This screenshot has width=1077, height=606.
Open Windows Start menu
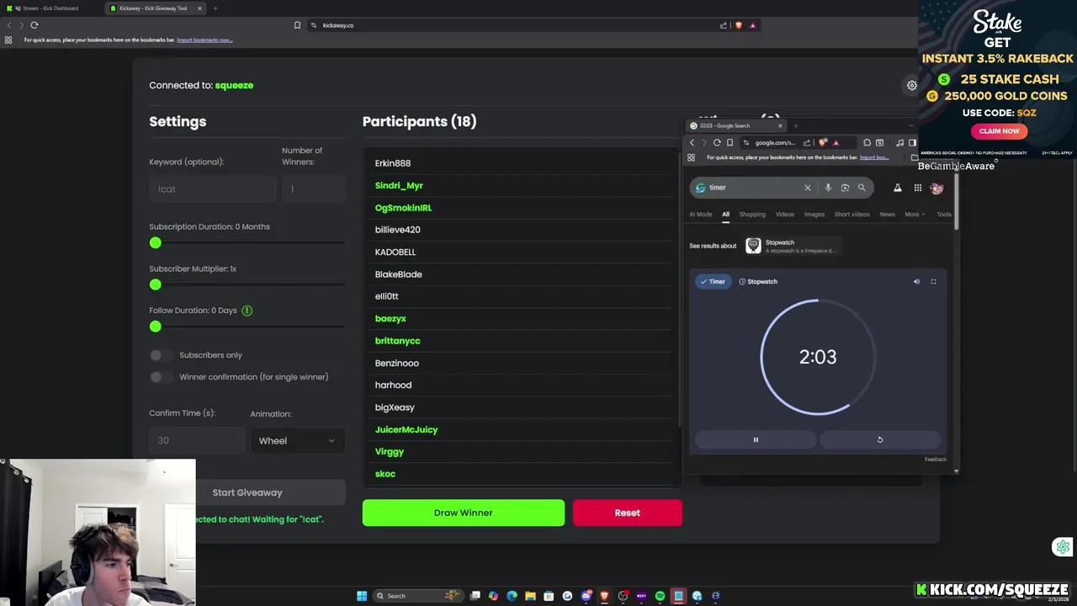362,596
